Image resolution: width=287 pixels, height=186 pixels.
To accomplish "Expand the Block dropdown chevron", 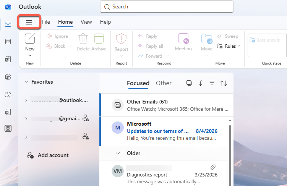I will (70, 46).
